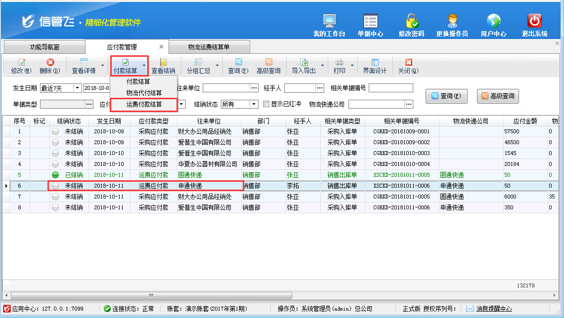The width and height of the screenshot is (564, 318).
Task: Click 消息提醒中心 link in status bar
Action: coord(494,309)
